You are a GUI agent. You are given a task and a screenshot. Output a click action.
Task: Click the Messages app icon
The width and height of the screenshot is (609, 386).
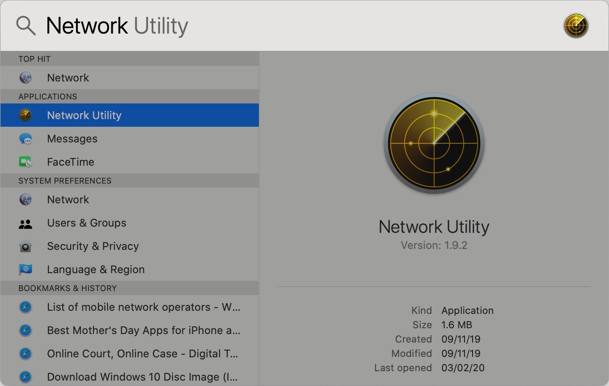click(x=25, y=138)
